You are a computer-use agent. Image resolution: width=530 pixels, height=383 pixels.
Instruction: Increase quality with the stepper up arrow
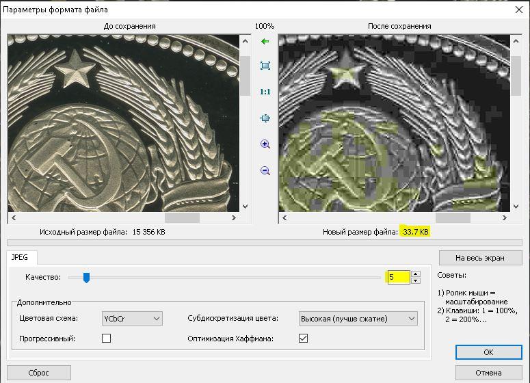416,274
